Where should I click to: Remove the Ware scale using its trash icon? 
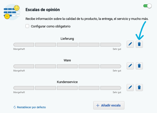click(x=139, y=66)
